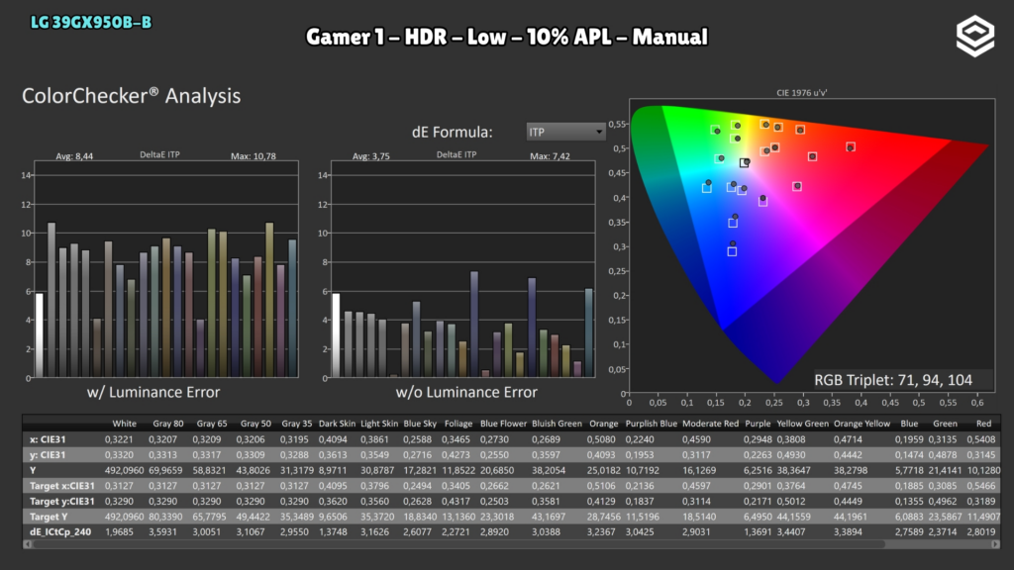Open the dE Formula ITP dropdown
1014x570 pixels.
pyautogui.click(x=565, y=132)
